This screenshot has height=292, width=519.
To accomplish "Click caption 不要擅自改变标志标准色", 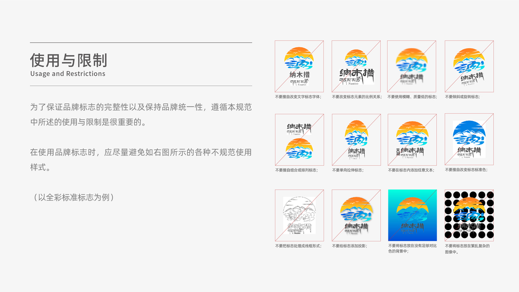I will tap(466, 170).
